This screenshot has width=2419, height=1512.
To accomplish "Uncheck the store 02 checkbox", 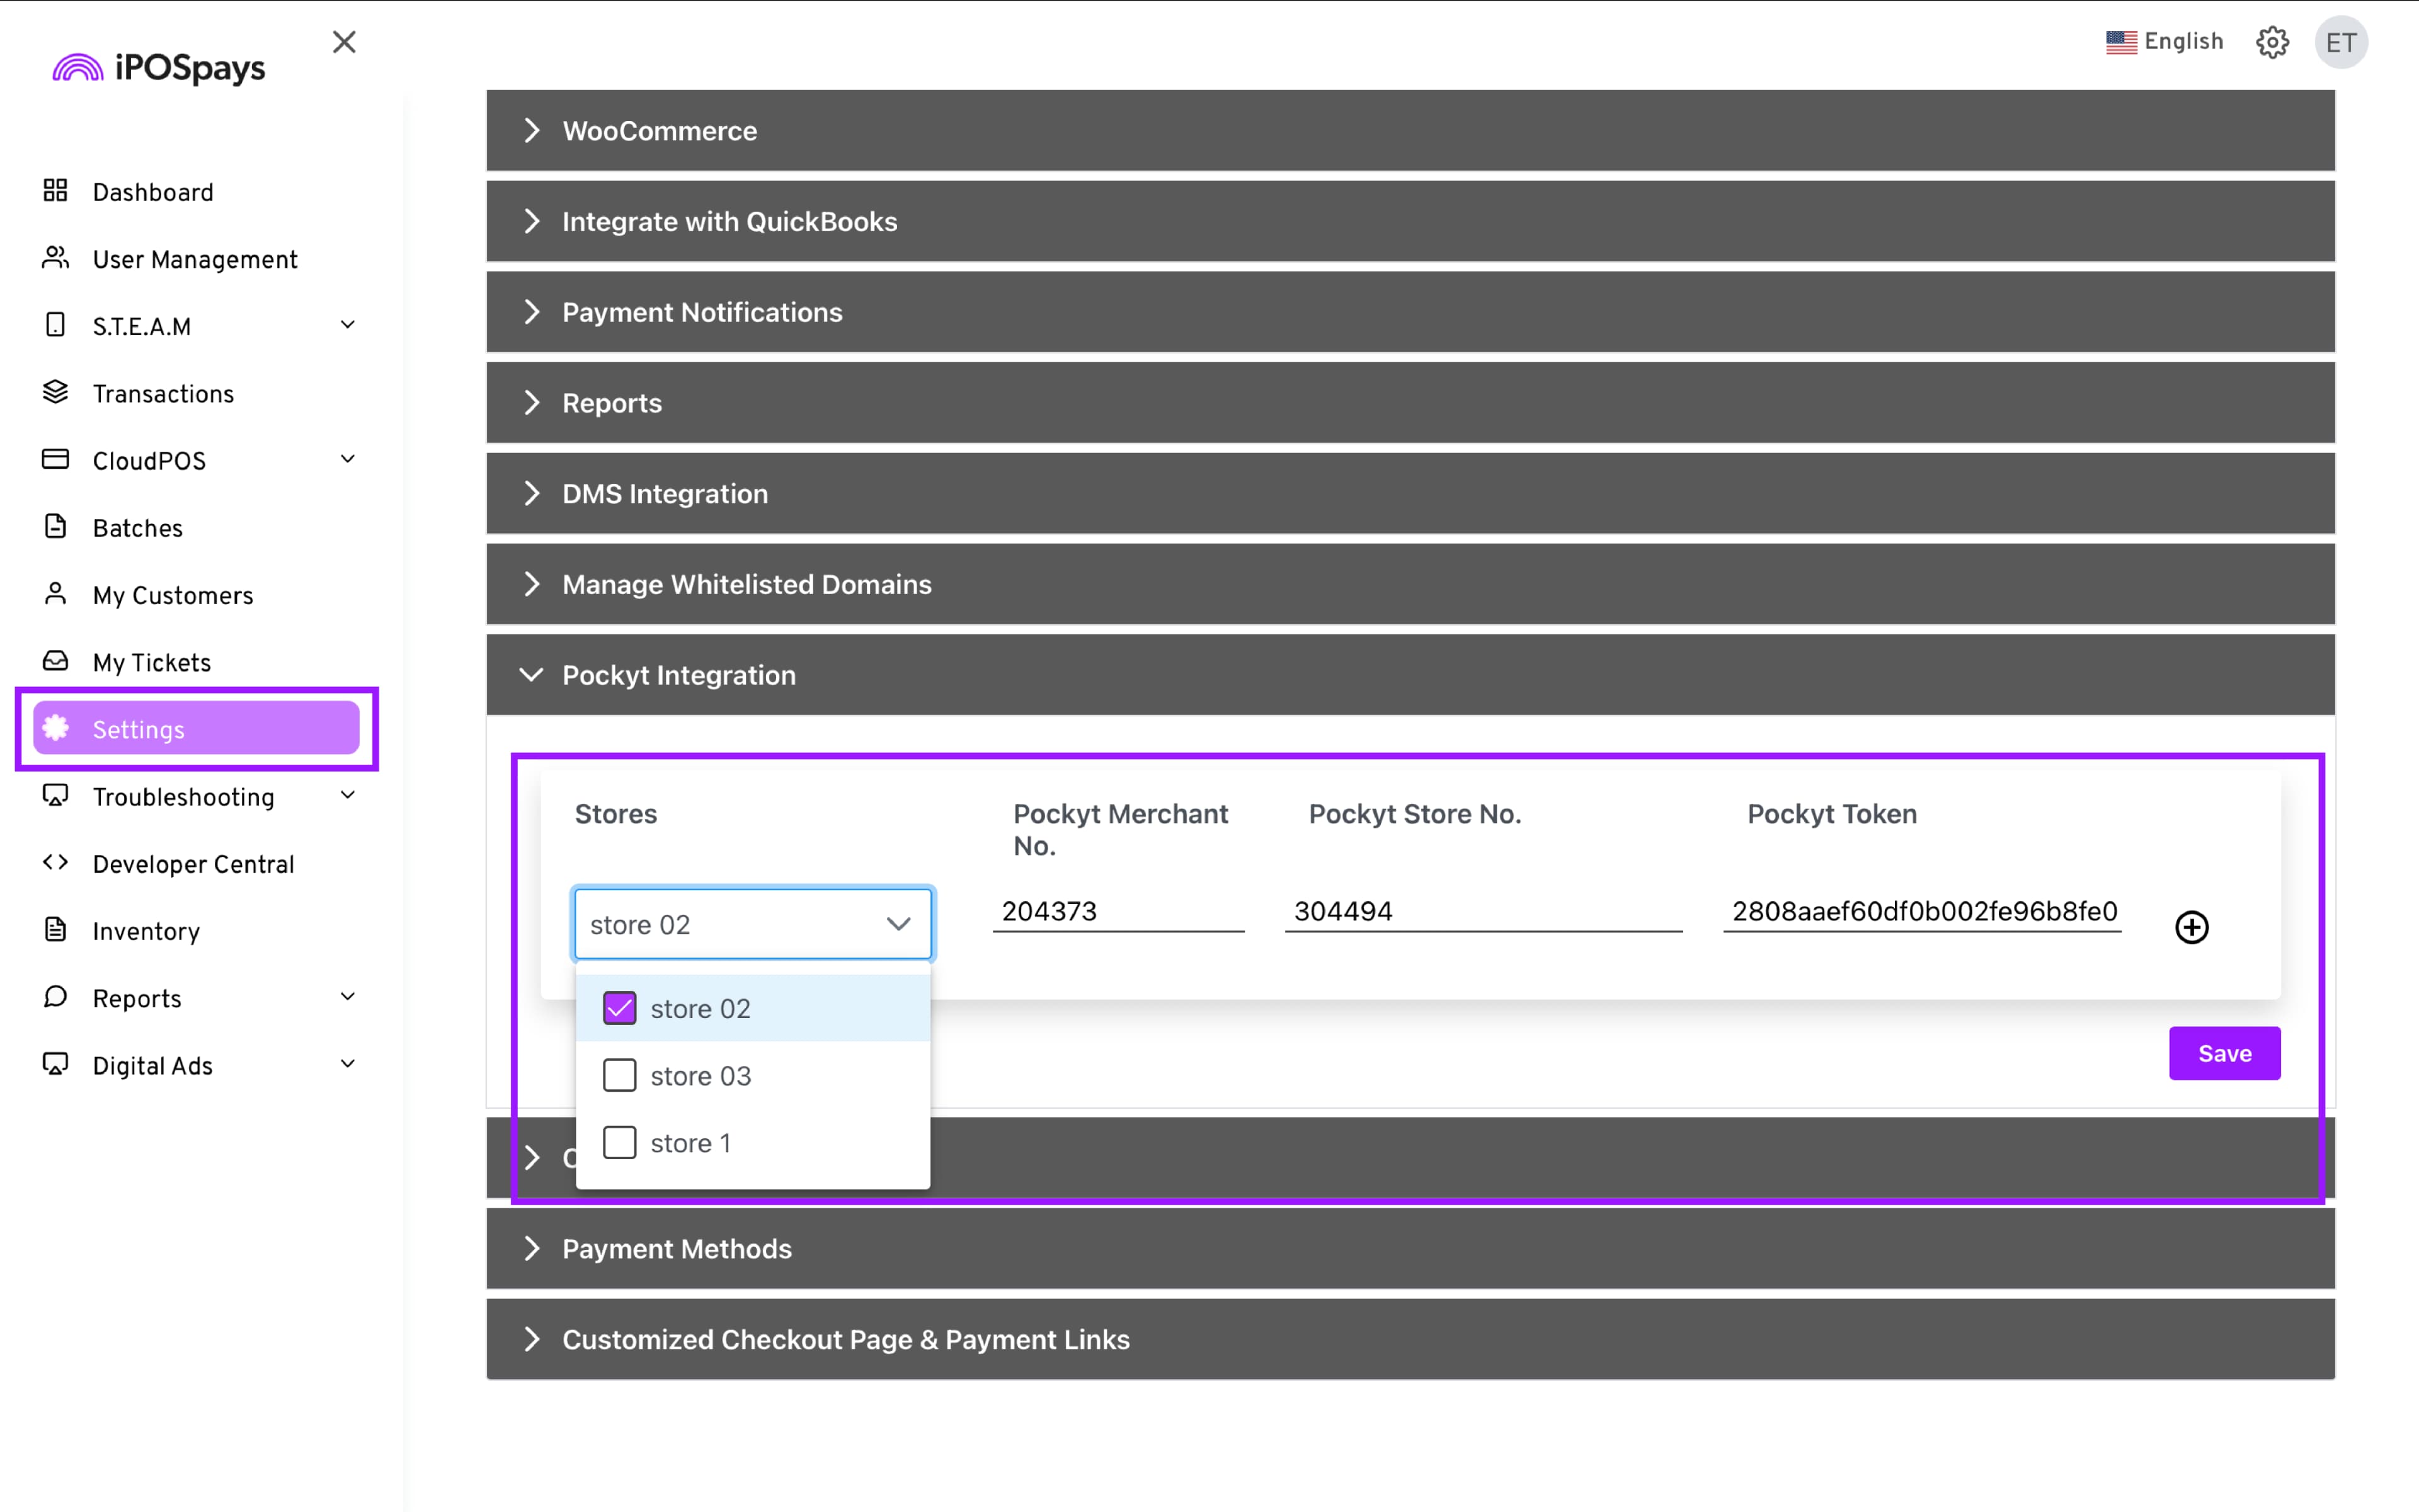I will [619, 1008].
